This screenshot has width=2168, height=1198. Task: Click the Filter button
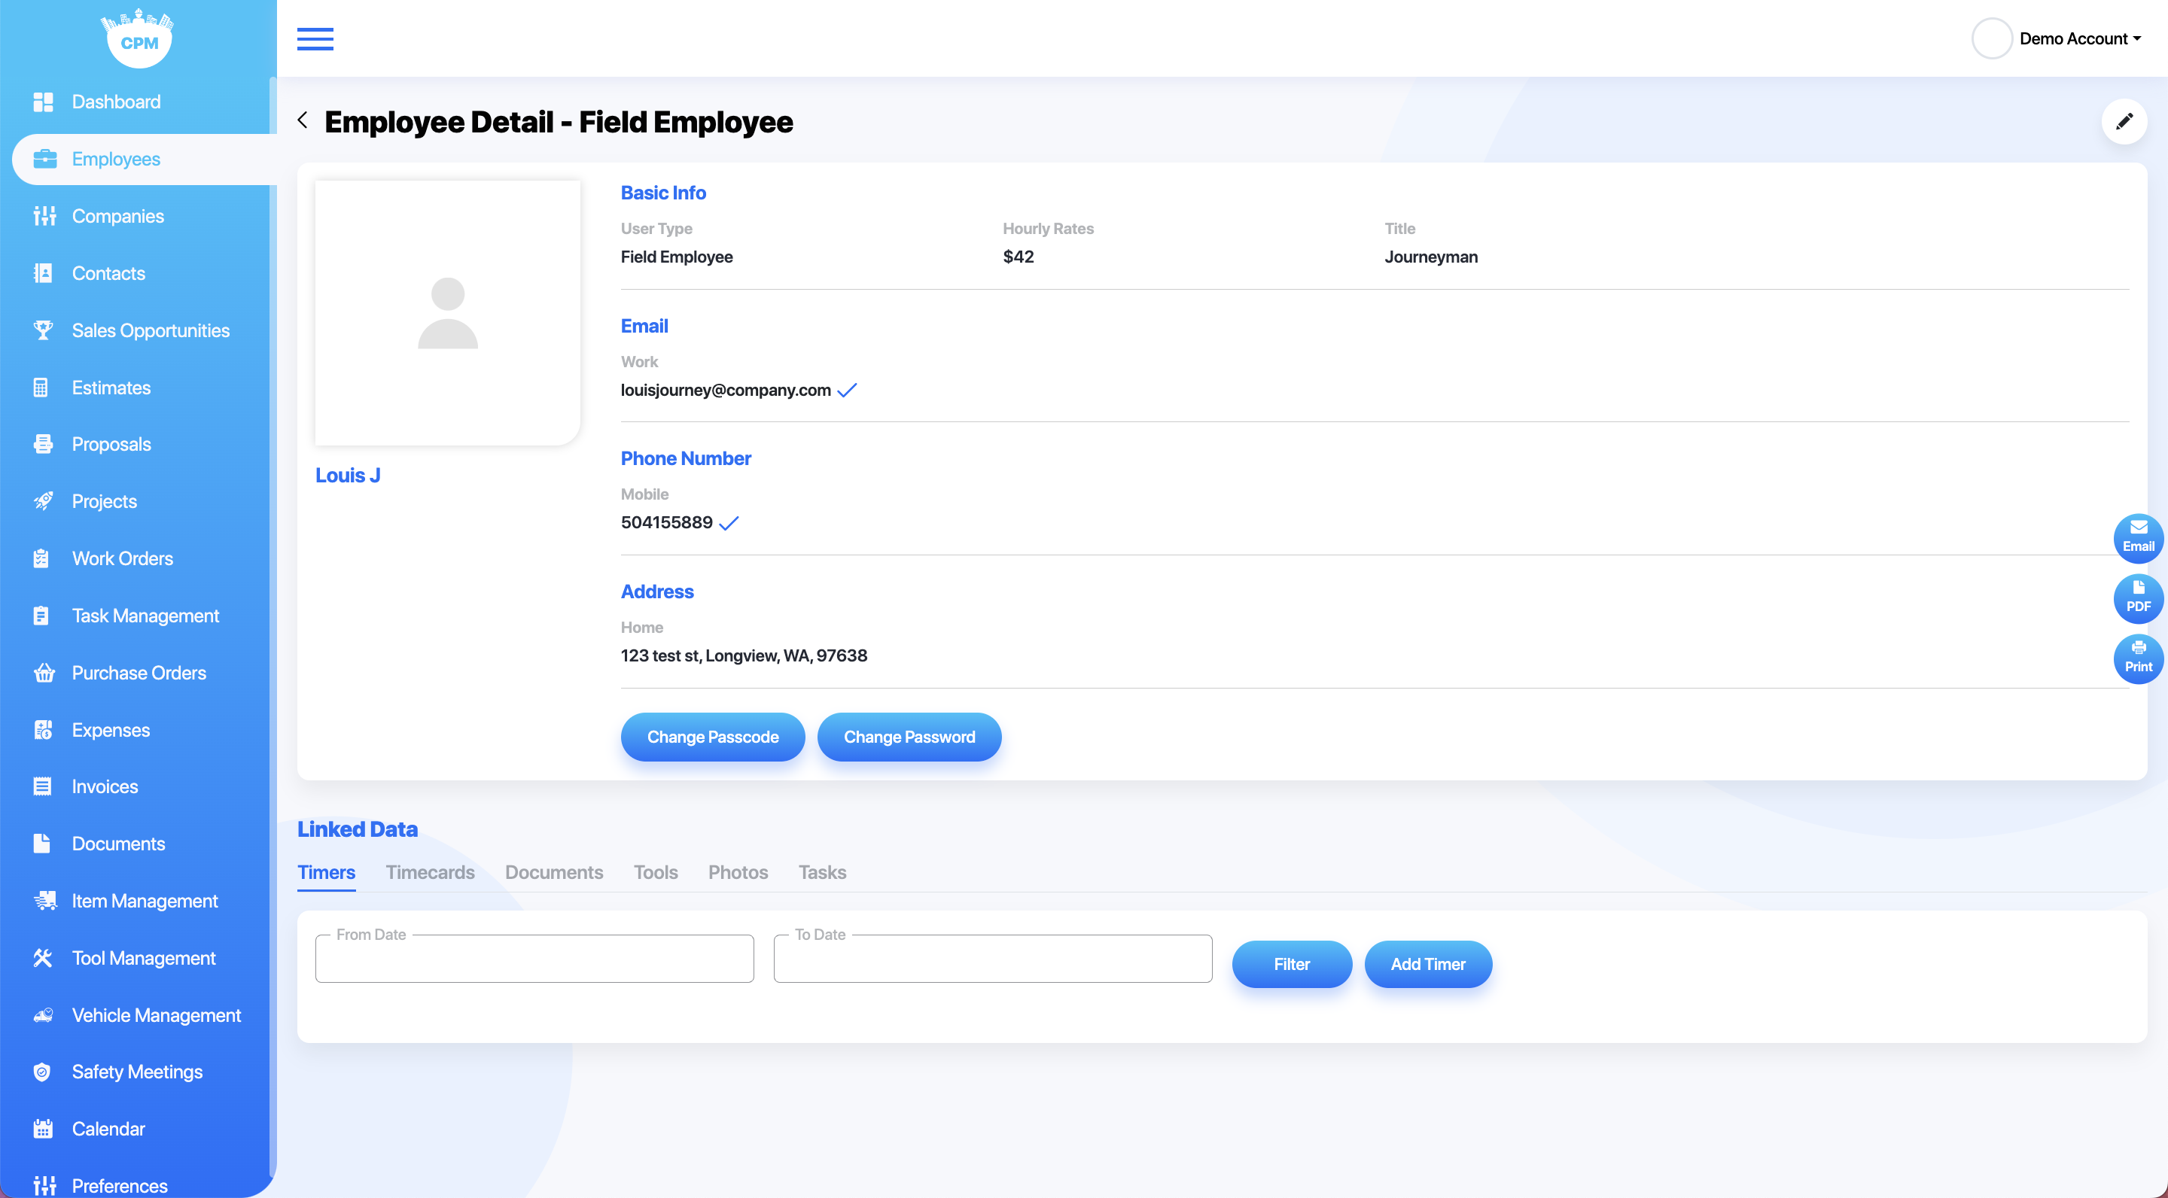[x=1292, y=964]
